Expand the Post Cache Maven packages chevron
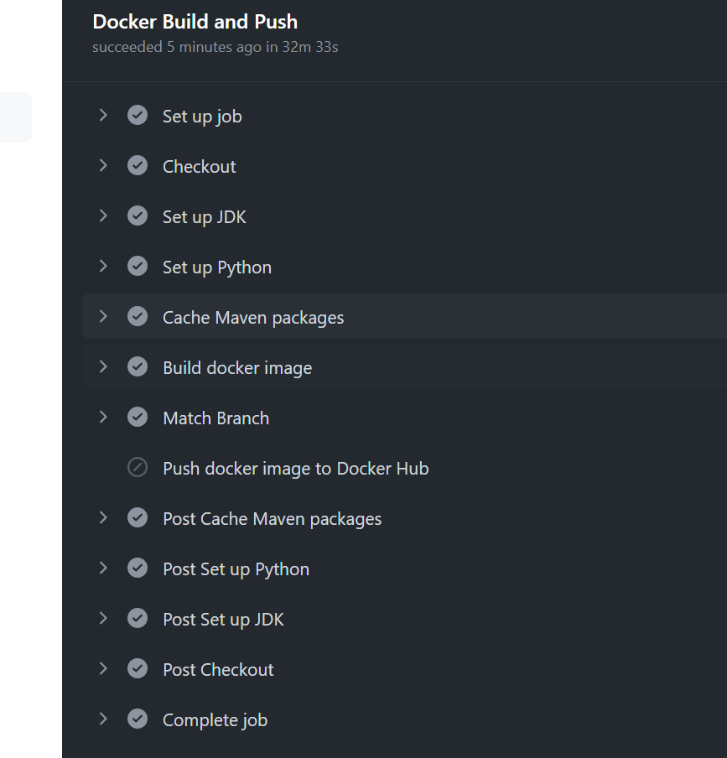Viewport: 727px width, 758px height. [x=103, y=518]
